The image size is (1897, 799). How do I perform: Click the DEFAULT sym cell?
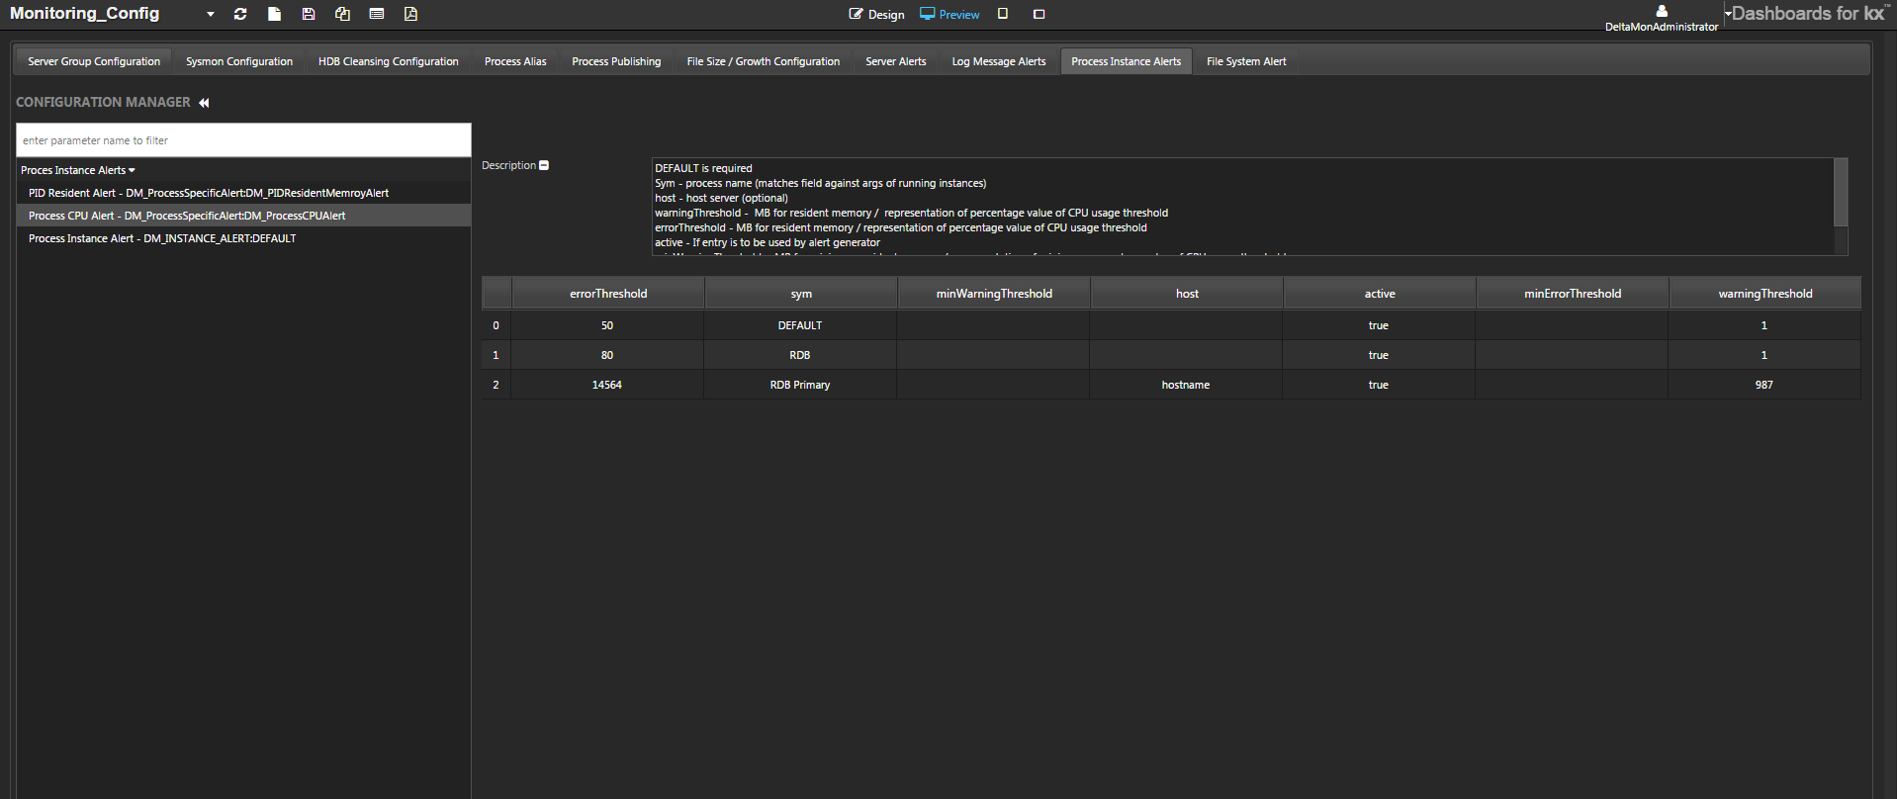[x=800, y=325]
